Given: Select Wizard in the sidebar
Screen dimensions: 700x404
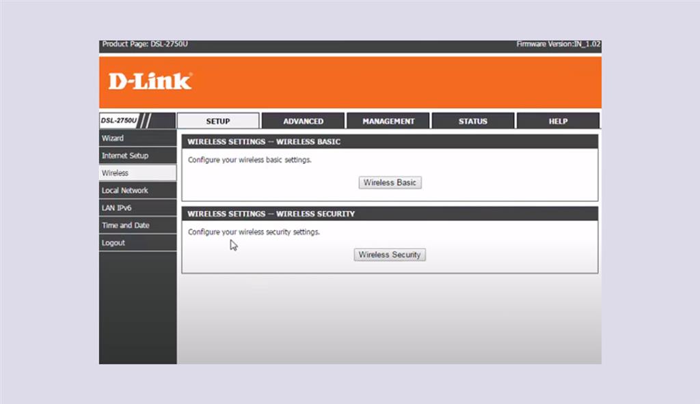Looking at the screenshot, I should (x=137, y=139).
